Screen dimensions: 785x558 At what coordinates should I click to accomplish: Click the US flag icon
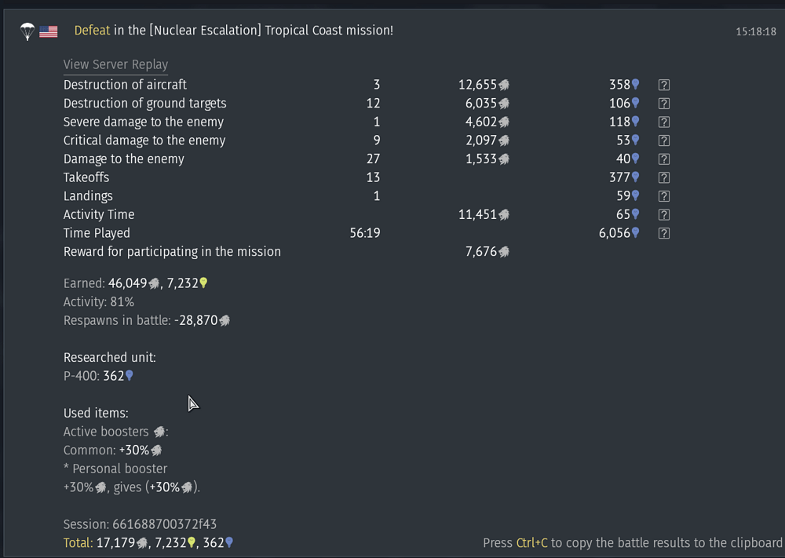[49, 31]
